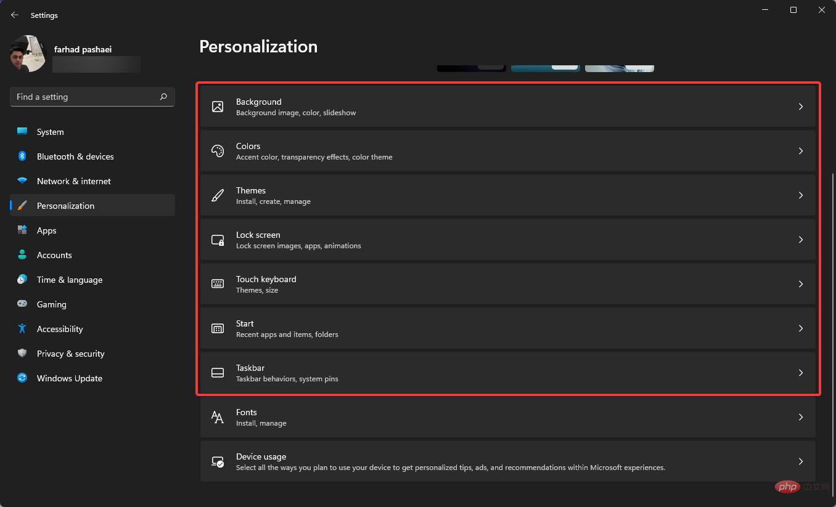
Task: Click the Taskbar icon
Action: (218, 373)
